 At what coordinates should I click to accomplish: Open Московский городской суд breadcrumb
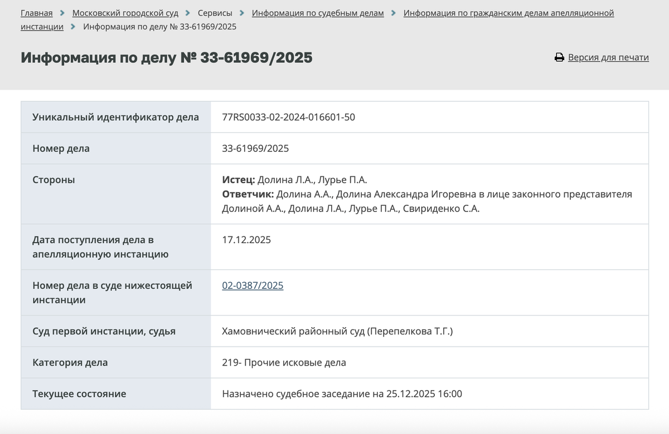point(125,13)
